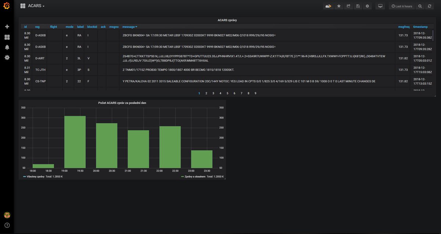
Task: Open the ACARS zprávy panel title menu
Action: [x=227, y=20]
